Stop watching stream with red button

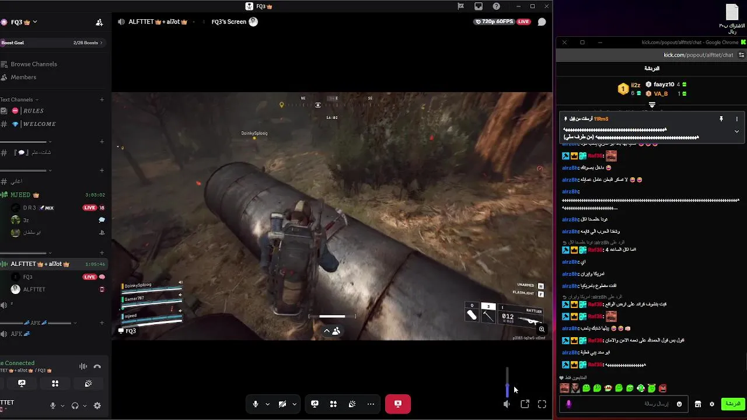[397, 404]
